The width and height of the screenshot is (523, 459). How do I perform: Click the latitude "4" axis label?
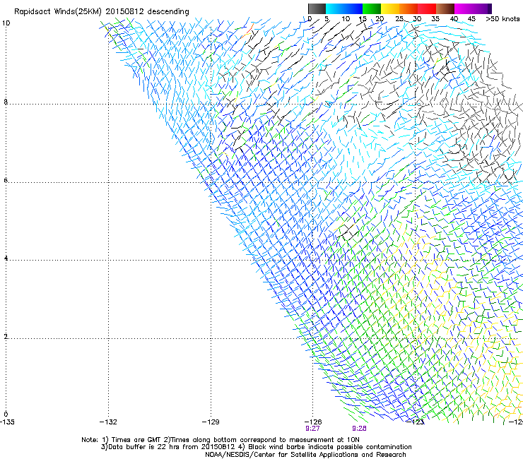(6, 258)
